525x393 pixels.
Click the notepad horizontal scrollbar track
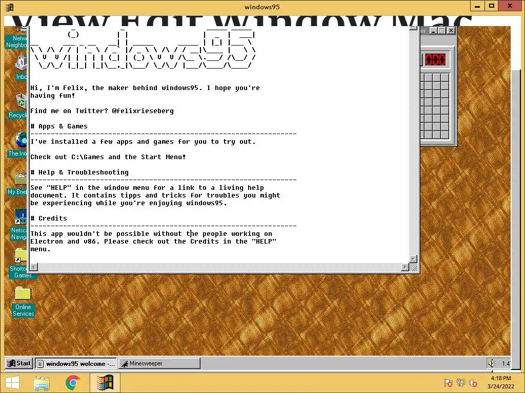click(x=219, y=267)
